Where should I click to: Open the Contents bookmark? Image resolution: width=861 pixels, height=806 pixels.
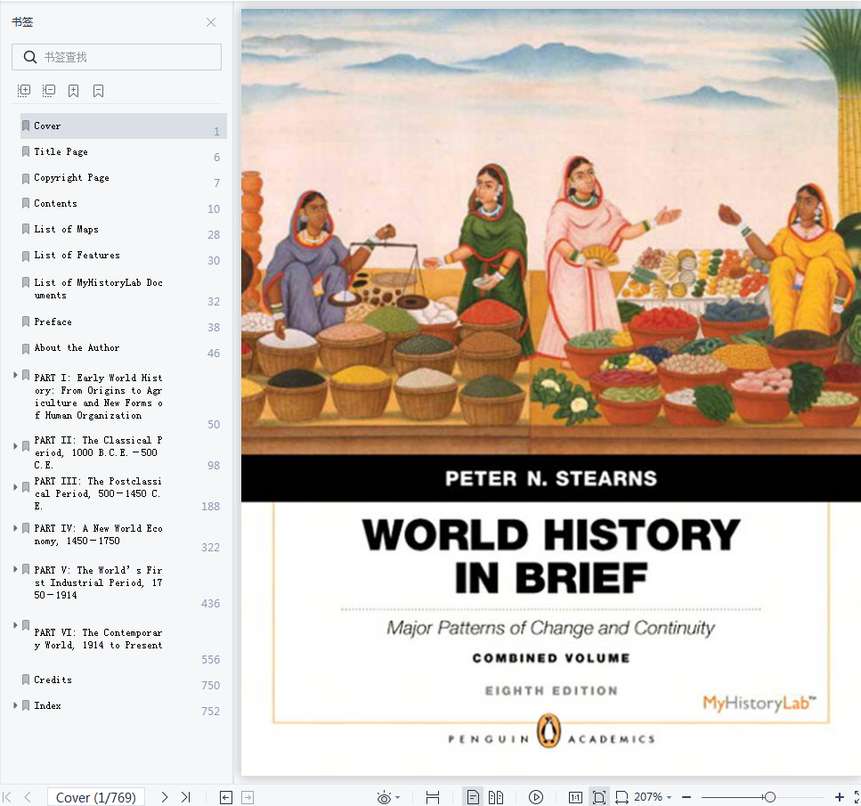point(55,203)
